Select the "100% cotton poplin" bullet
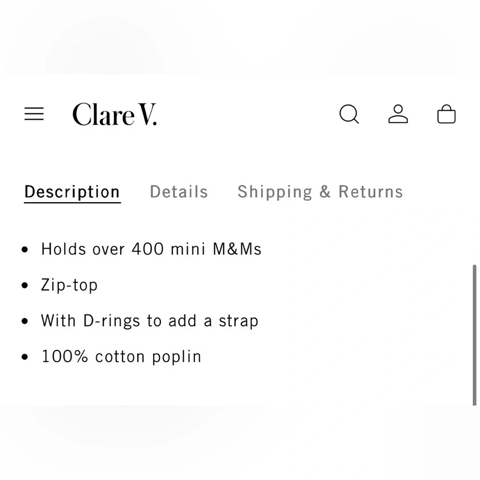The height and width of the screenshot is (480, 480). click(120, 356)
